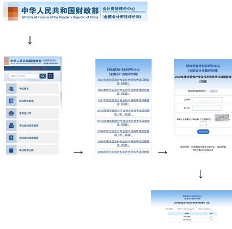Viewport: 232px width, 229px height.
Task: Click 财政部会计财务评价中心 heading on link list page
Action: point(123,70)
